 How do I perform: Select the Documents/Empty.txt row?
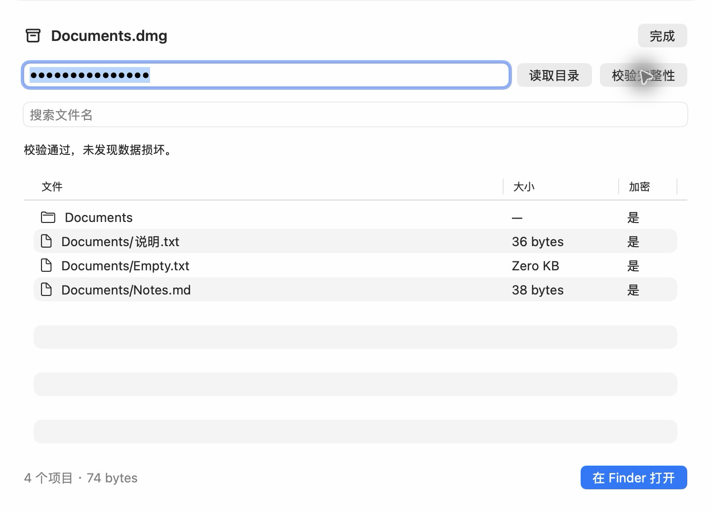click(355, 265)
